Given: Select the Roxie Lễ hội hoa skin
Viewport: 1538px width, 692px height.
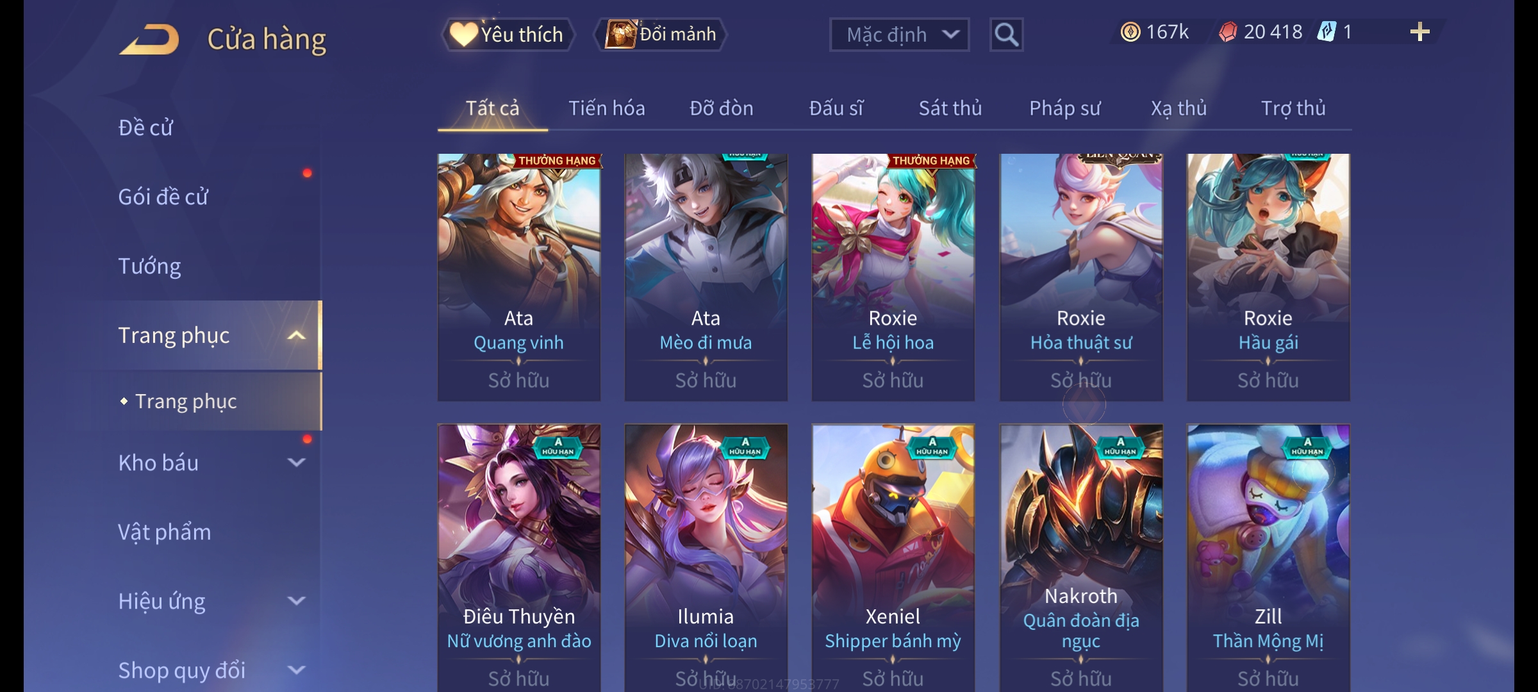Looking at the screenshot, I should 893,277.
